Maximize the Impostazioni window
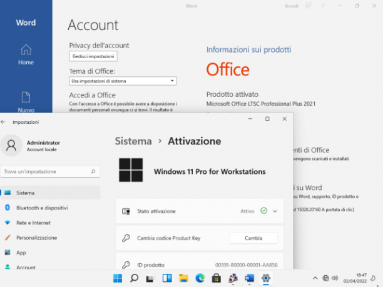The image size is (383, 287). 267,119
